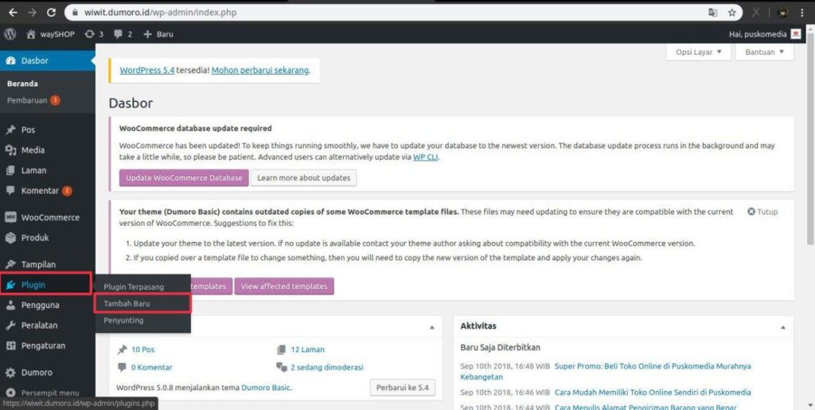Click the Dumoro Basic theme link
The image size is (815, 410).
(266, 388)
